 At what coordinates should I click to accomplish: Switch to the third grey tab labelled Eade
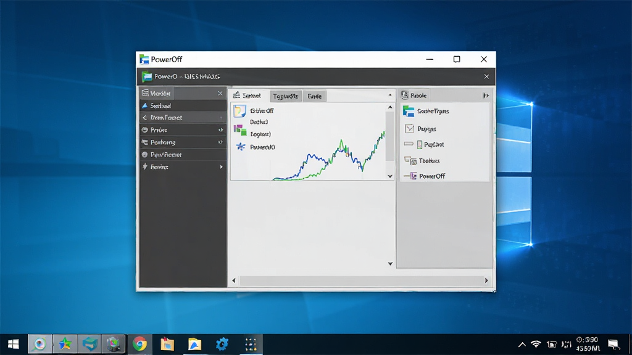pos(314,96)
